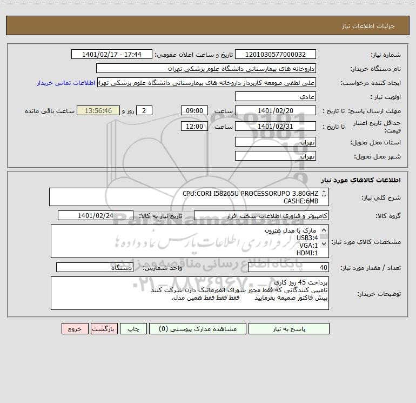This screenshot has height=403, width=416.
Task: Click 'ساعت باقی مانده' label
Action: 50,111
